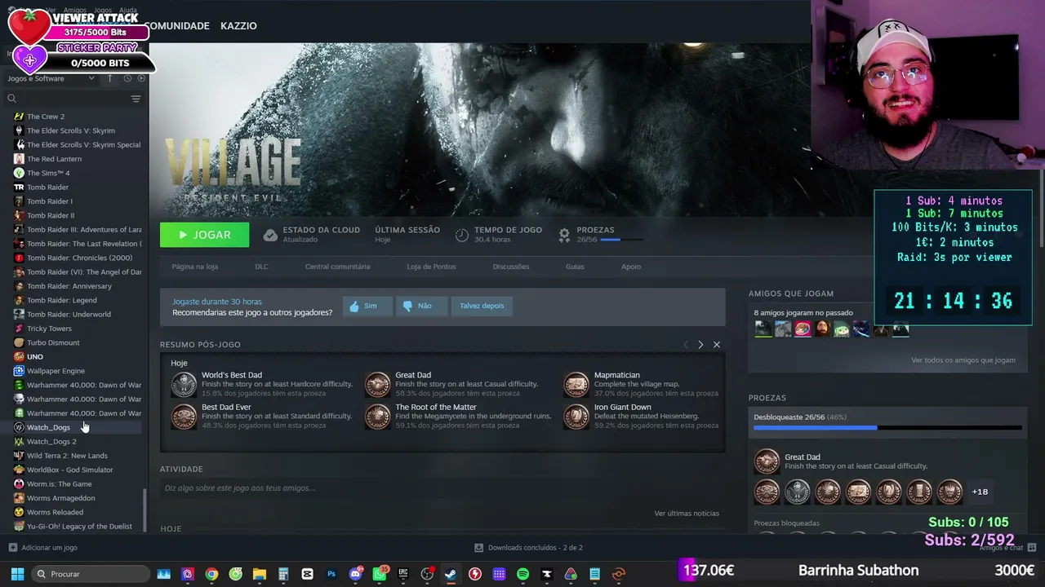
Task: Select Tricky Towers in library list
Action: (x=49, y=329)
